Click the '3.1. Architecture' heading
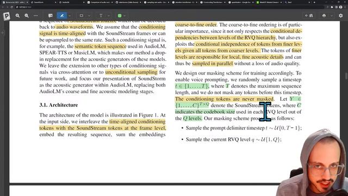Screen dimensions: 348x196 tap(59, 105)
